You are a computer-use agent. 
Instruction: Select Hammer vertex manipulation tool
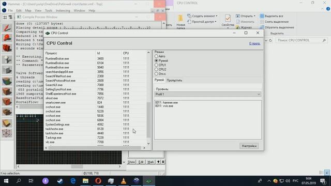pyautogui.click(x=7, y=133)
